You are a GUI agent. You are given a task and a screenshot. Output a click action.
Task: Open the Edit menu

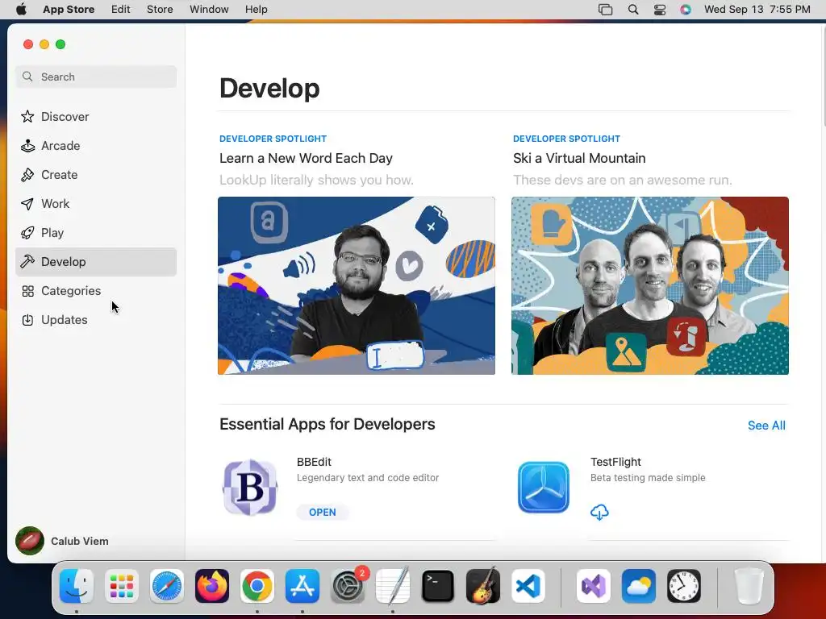coord(121,10)
